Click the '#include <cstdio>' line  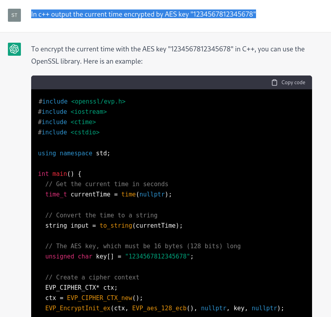69,132
